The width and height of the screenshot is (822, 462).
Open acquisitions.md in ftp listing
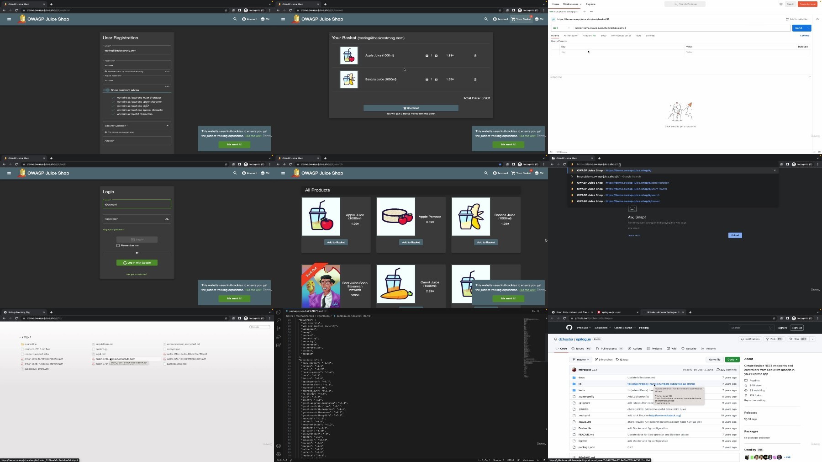click(105, 344)
